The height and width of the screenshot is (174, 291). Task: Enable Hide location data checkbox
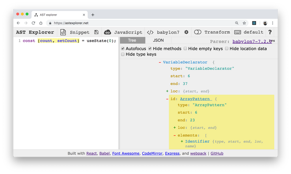coord(227,49)
